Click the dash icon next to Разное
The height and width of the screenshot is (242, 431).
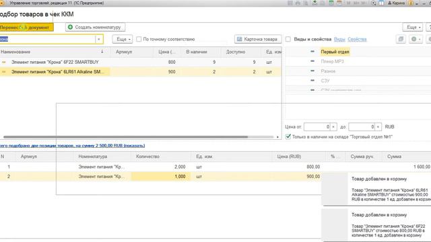(312, 71)
